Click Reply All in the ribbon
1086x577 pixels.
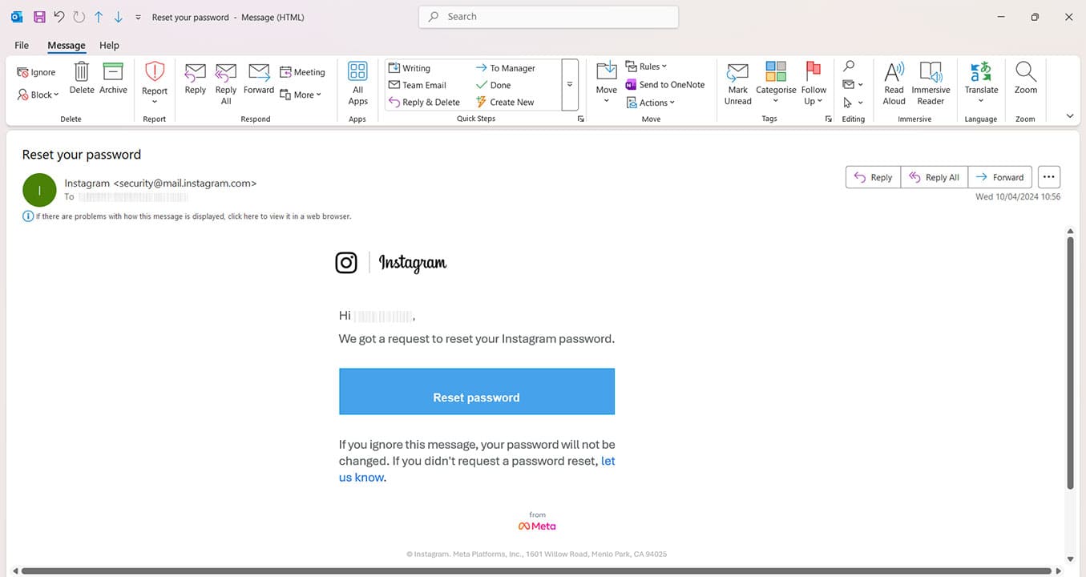point(226,83)
